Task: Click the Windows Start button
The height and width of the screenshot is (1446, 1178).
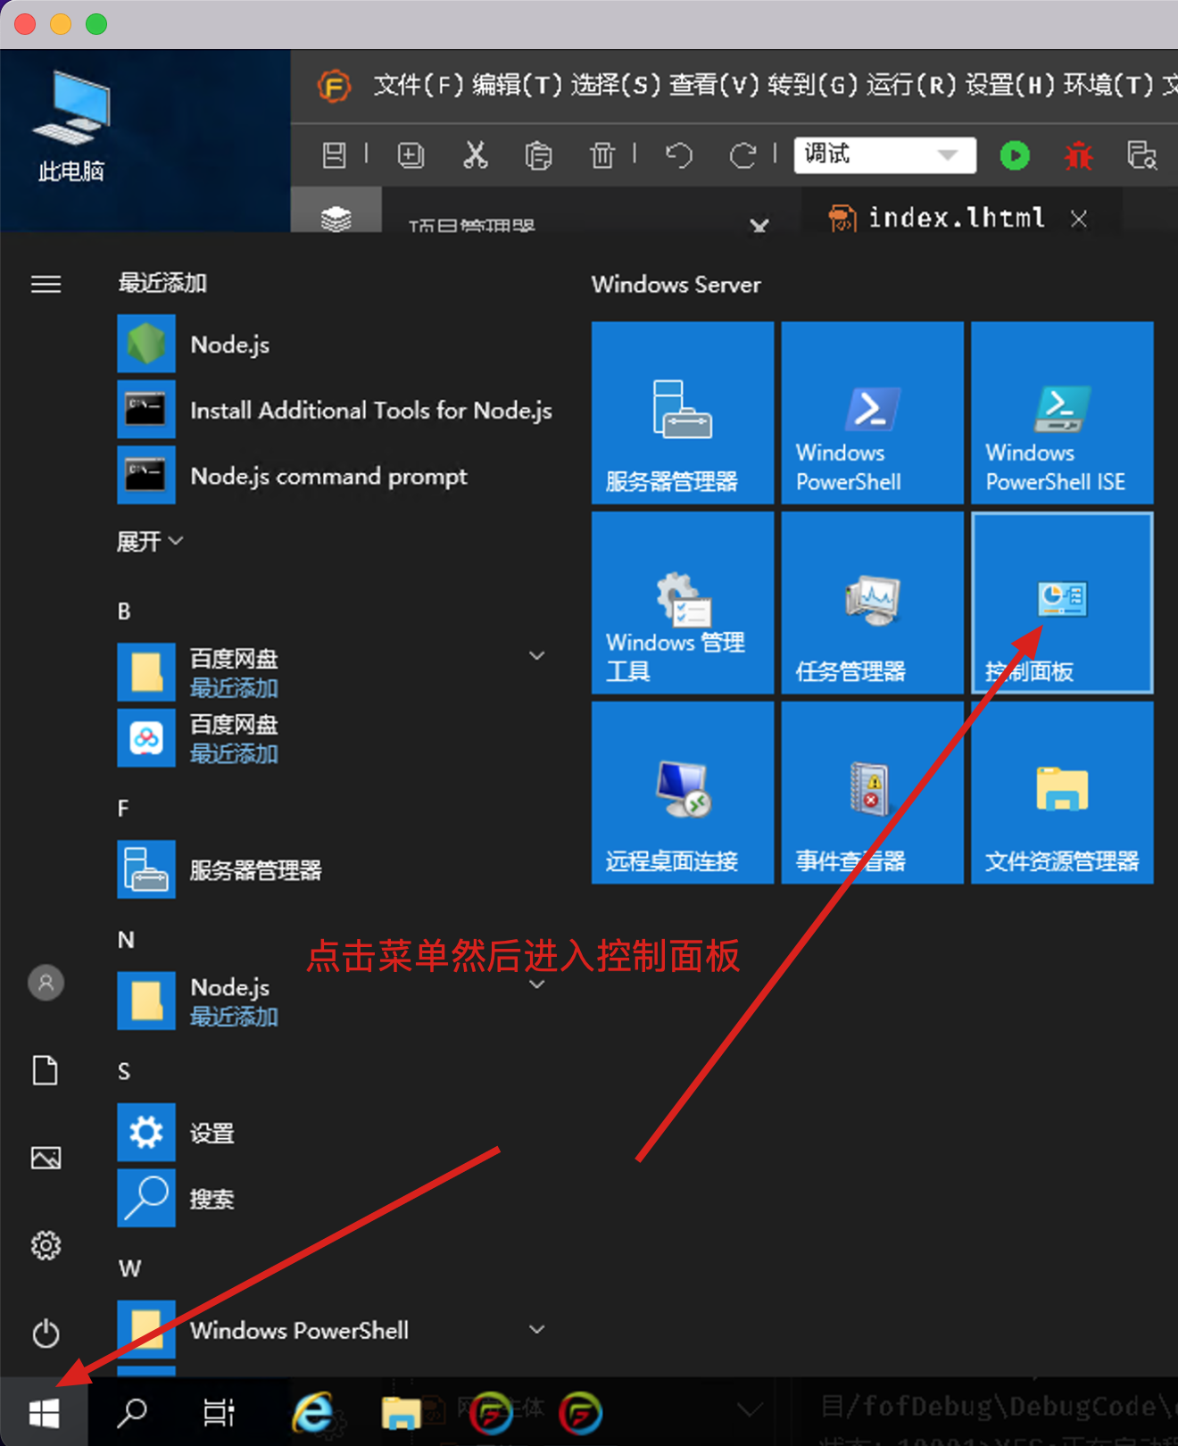Action: point(44,1412)
